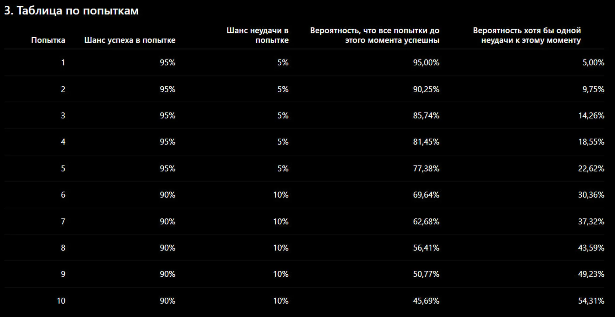This screenshot has width=615, height=317.
Task: Select the 49,23% cell in row 9
Action: (591, 274)
